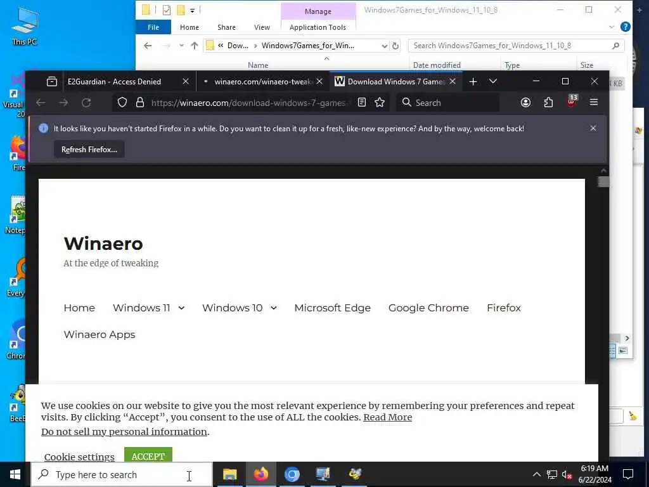Viewport: 649px width, 487px height.
Task: Click taskbar Type here to search box
Action: point(122,474)
